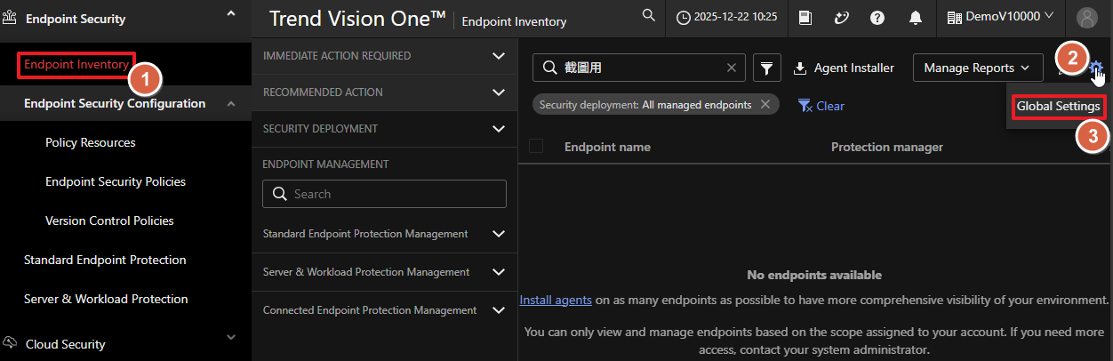Open the help question mark icon
Image resolution: width=1113 pixels, height=361 pixels.
point(877,17)
